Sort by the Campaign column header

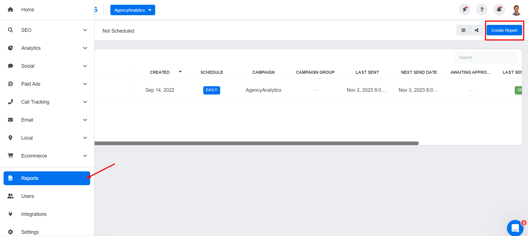point(263,72)
